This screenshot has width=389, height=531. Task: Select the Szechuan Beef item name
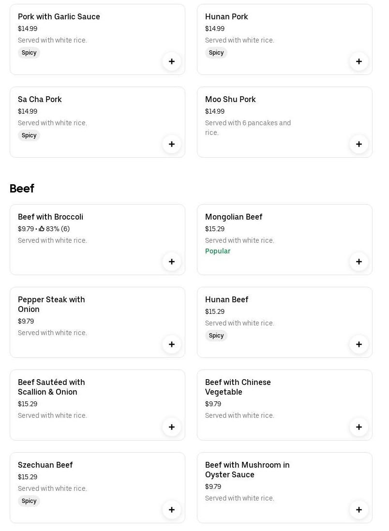click(45, 465)
